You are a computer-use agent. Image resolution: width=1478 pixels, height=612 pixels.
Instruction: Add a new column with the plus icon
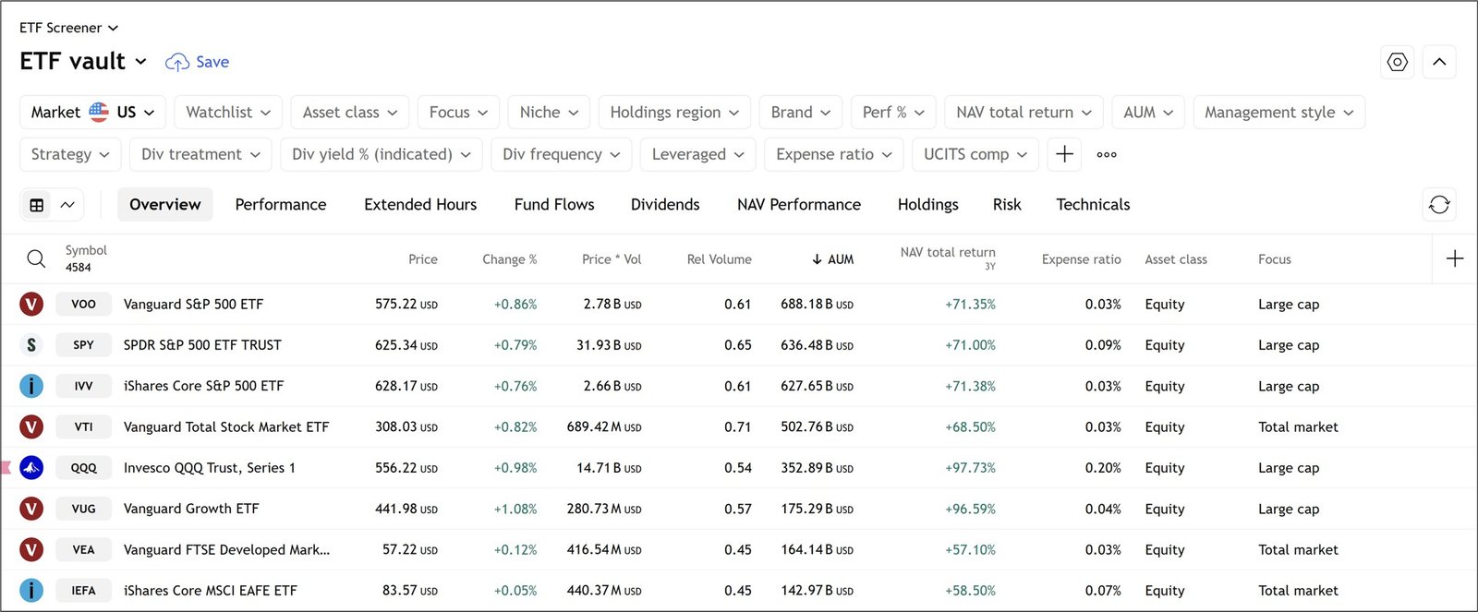pos(1454,258)
